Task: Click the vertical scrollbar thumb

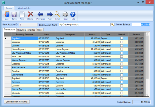Action: [147, 57]
